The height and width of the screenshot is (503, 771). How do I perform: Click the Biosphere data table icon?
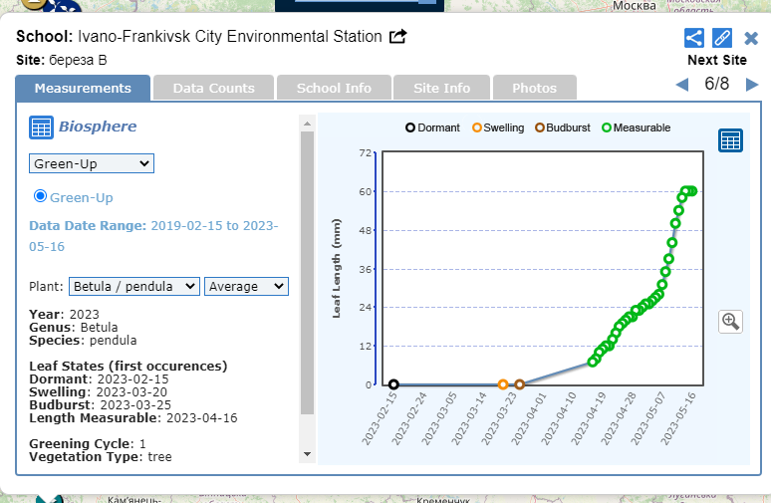pos(41,126)
